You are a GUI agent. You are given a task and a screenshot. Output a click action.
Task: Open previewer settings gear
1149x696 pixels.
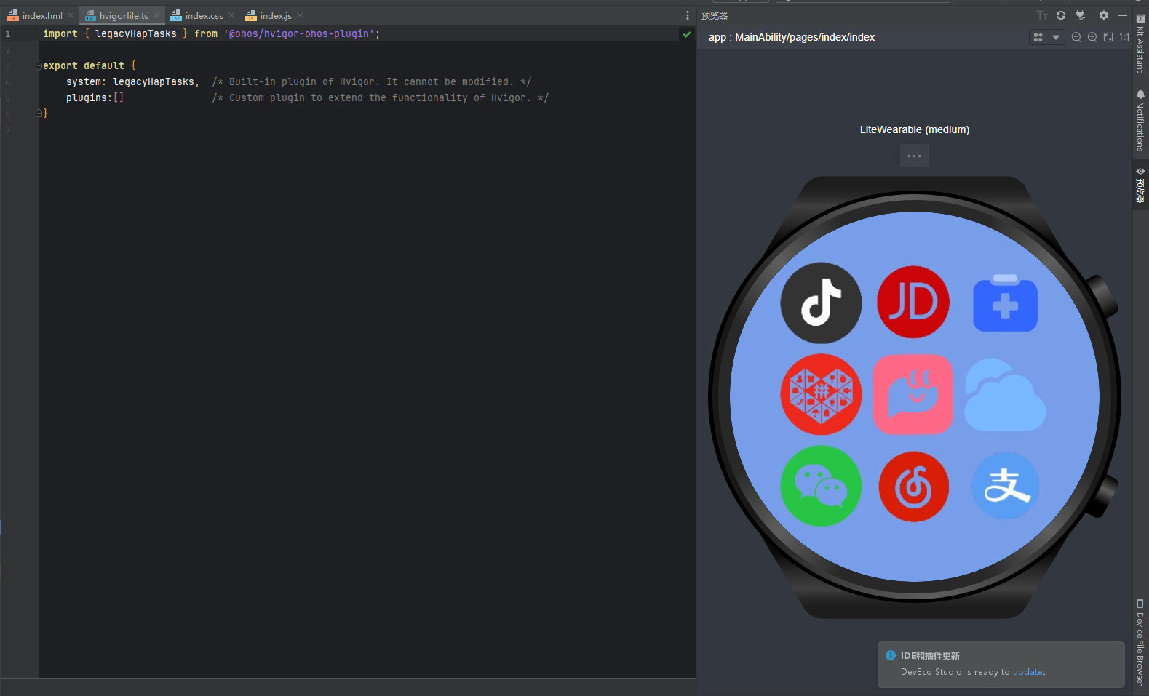(x=1104, y=15)
